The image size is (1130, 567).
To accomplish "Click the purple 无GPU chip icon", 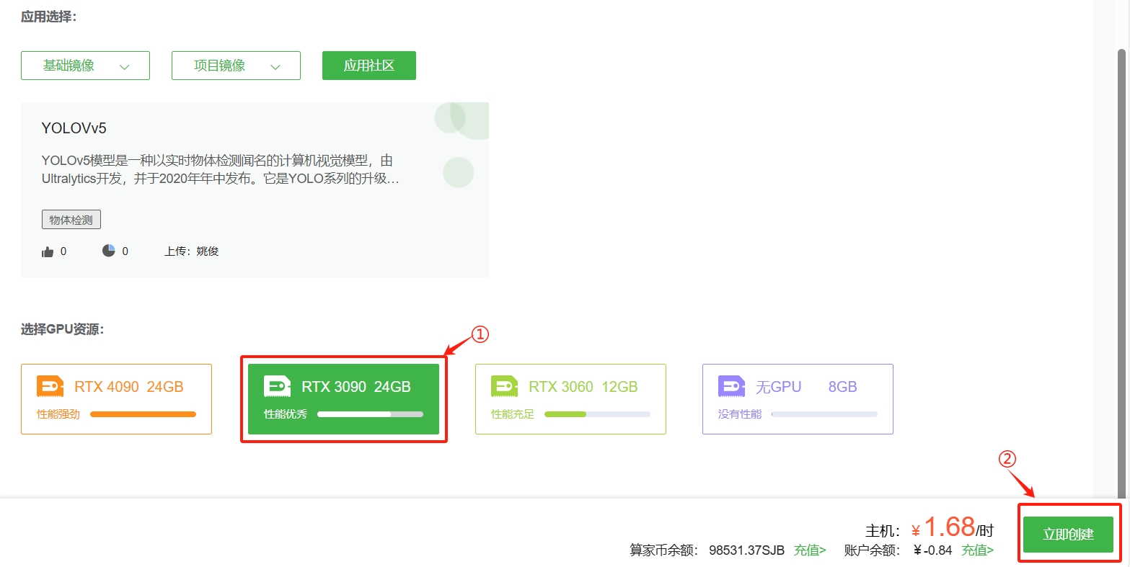I will click(732, 386).
